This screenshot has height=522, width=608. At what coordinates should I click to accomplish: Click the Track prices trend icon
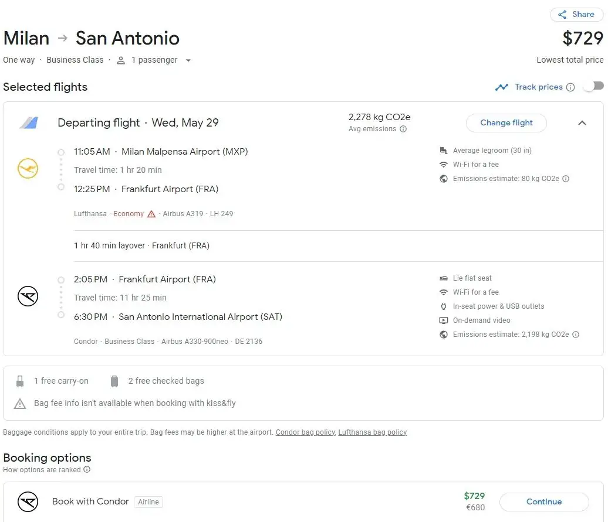pyautogui.click(x=501, y=87)
